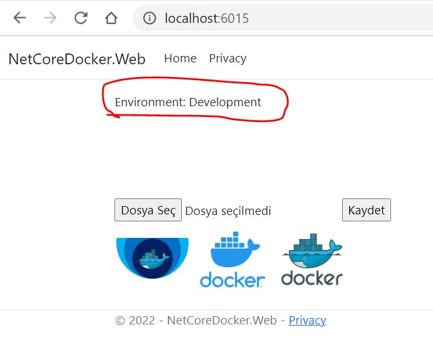
Task: Click the Environment: Development text
Action: (188, 102)
